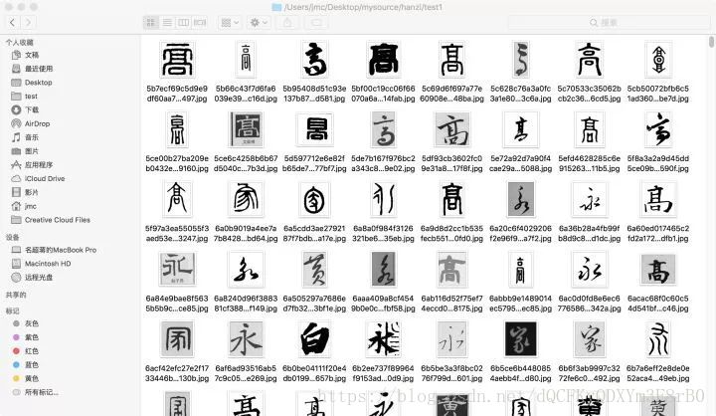Select thumbnail 6ab116d52f75ef7...8175.jpg
The image size is (716, 416).
[451, 270]
